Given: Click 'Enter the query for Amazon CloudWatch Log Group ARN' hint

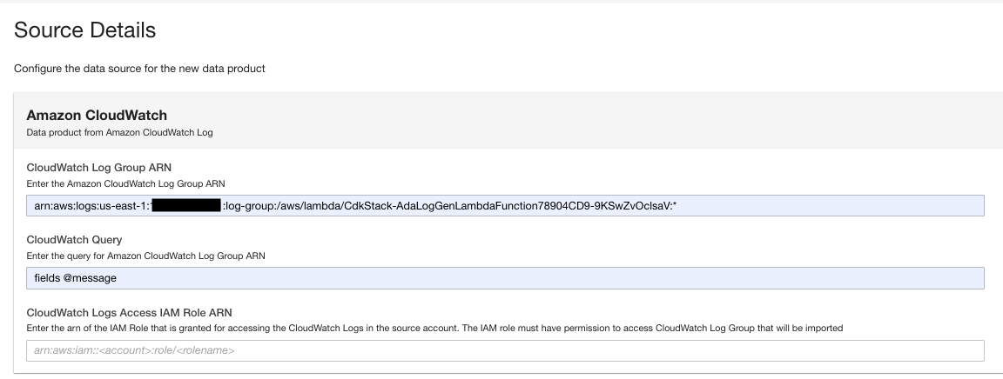Looking at the screenshot, I should pos(146,256).
